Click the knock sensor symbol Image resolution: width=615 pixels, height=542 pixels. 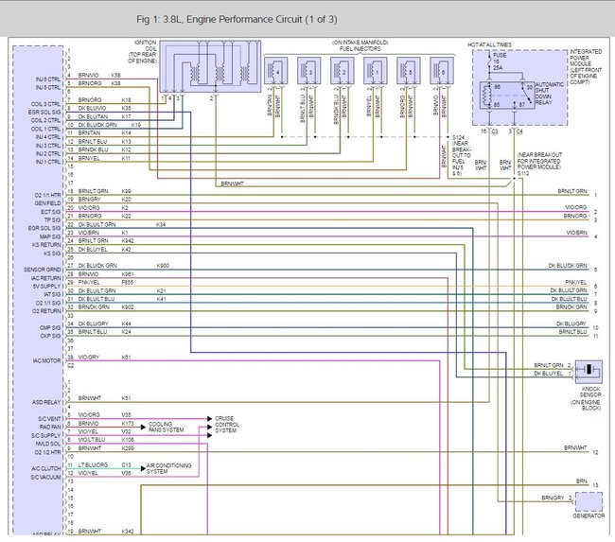[x=590, y=369]
